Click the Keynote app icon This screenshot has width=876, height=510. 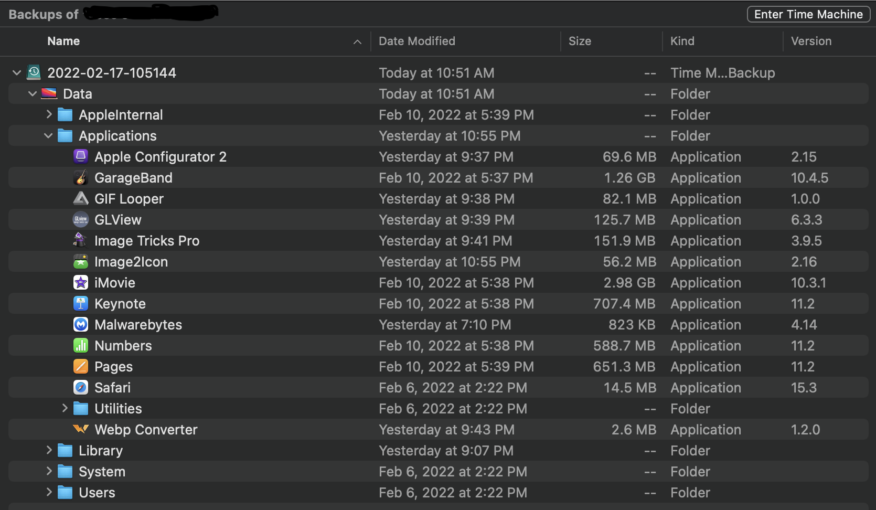[x=81, y=304]
